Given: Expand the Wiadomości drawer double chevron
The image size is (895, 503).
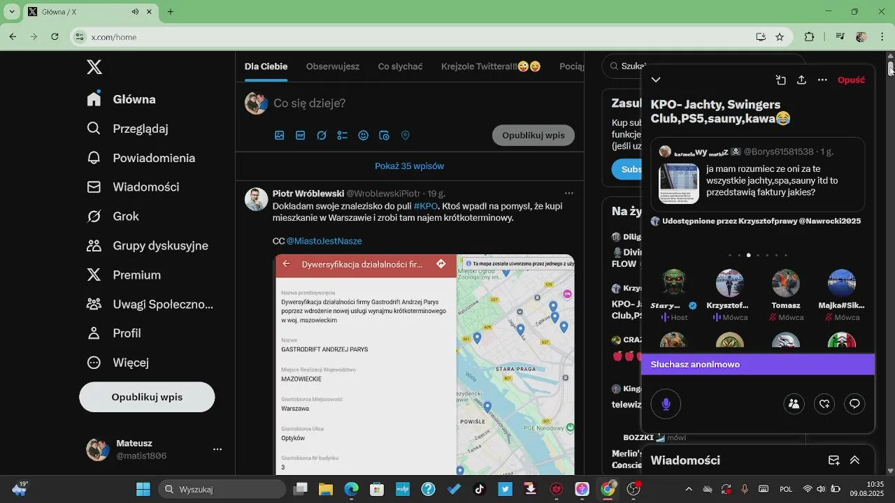Looking at the screenshot, I should (854, 460).
